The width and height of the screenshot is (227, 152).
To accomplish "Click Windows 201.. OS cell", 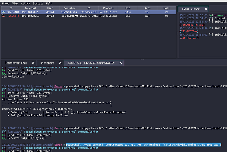I will click(x=89, y=16).
